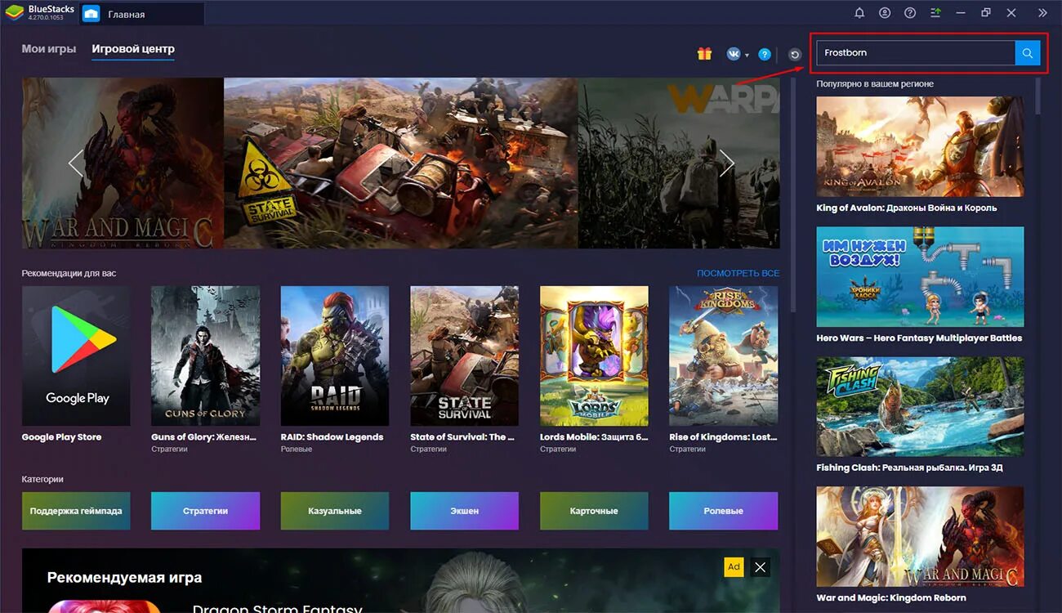
Task: Select the Карточные category
Action: [594, 511]
